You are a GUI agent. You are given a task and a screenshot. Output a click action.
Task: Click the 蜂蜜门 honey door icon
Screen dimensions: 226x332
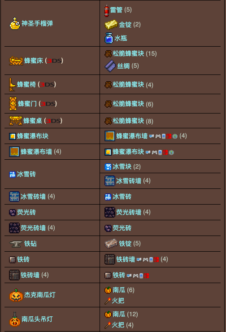pyautogui.click(x=13, y=104)
